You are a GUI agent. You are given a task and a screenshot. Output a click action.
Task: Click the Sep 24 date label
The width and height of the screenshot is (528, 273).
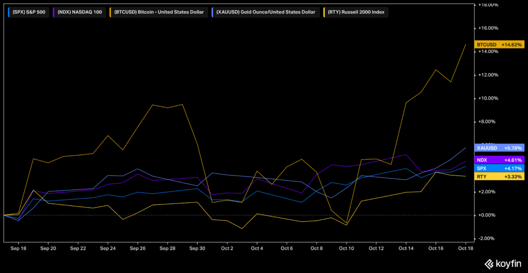tap(108, 247)
